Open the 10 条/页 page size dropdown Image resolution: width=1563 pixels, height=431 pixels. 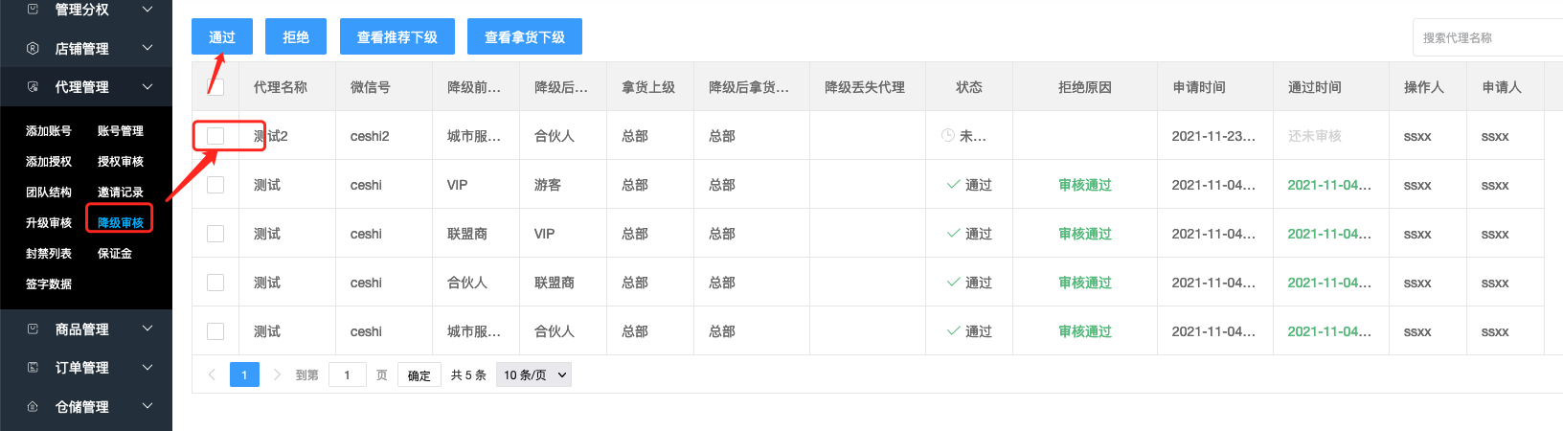pyautogui.click(x=533, y=374)
